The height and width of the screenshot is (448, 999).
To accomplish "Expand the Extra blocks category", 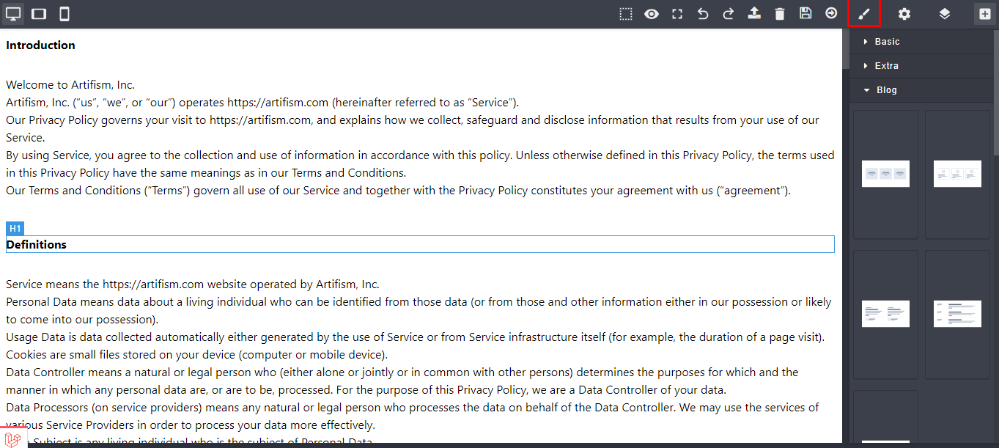I will point(886,66).
